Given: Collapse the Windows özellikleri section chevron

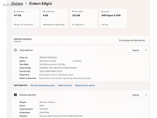Looking at the screenshot, I should (146, 95).
